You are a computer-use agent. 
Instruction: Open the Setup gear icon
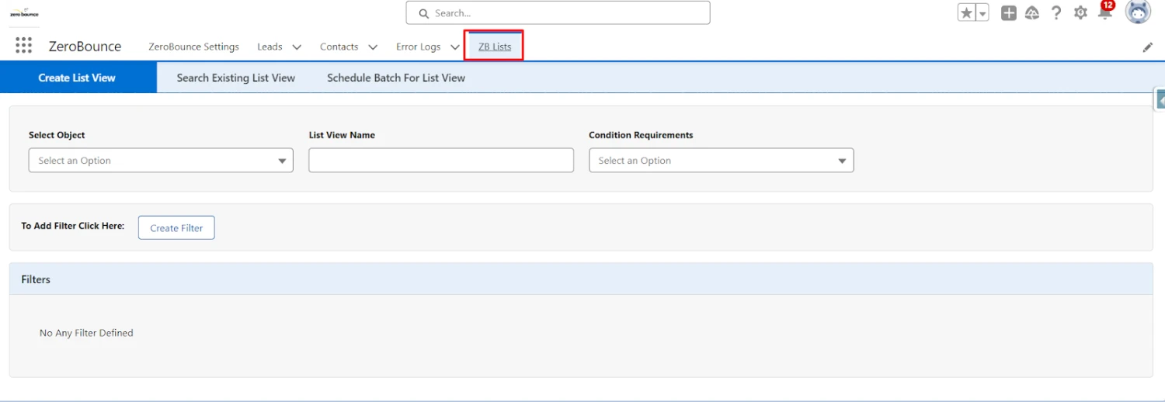click(1080, 13)
